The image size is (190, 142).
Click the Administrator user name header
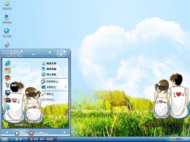tap(11, 54)
